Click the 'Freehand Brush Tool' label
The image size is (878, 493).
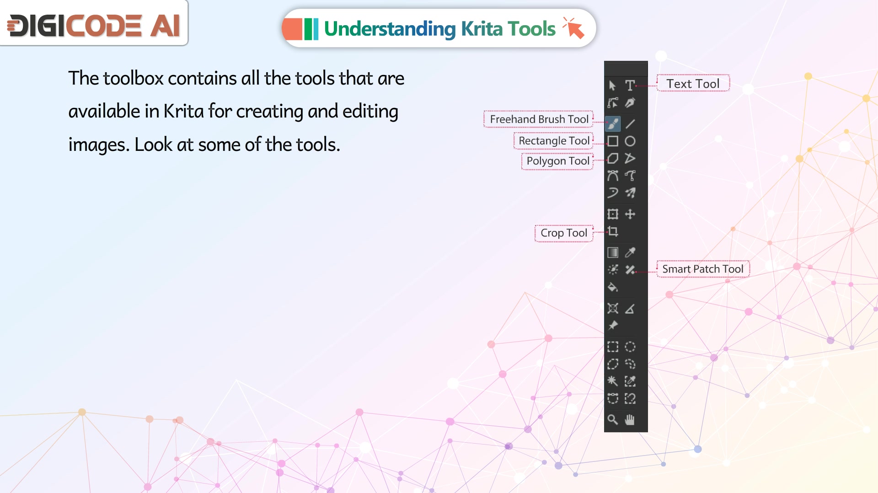tap(539, 119)
